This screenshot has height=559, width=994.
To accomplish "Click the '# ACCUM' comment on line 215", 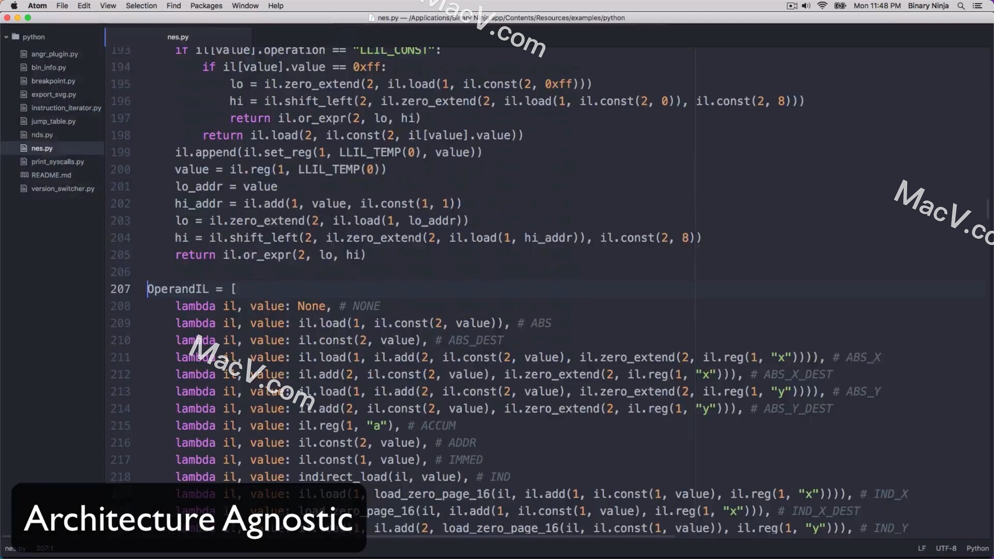I will click(432, 425).
